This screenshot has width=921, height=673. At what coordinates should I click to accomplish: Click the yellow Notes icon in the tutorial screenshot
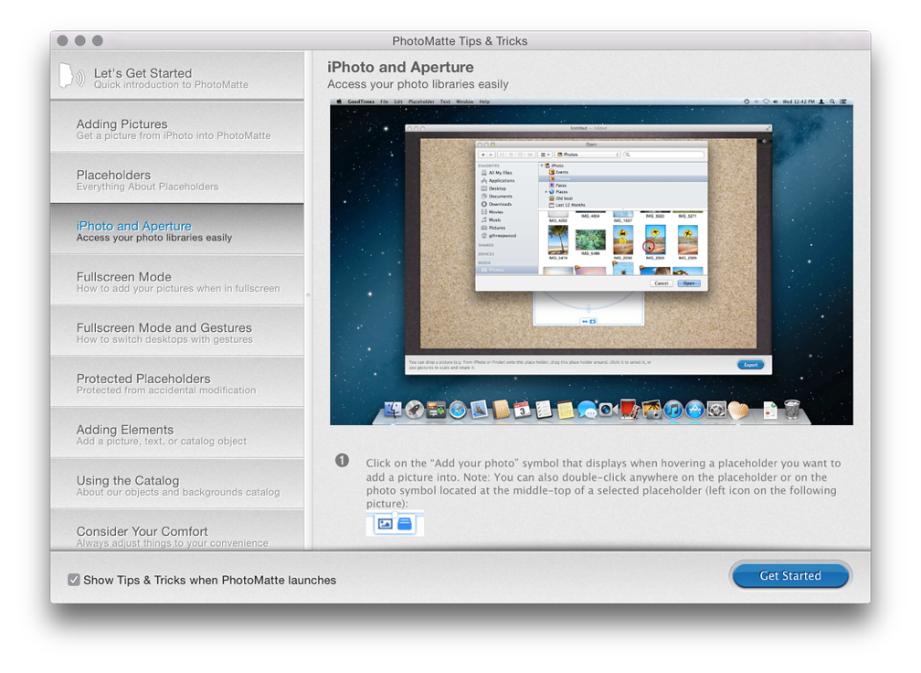pos(565,409)
